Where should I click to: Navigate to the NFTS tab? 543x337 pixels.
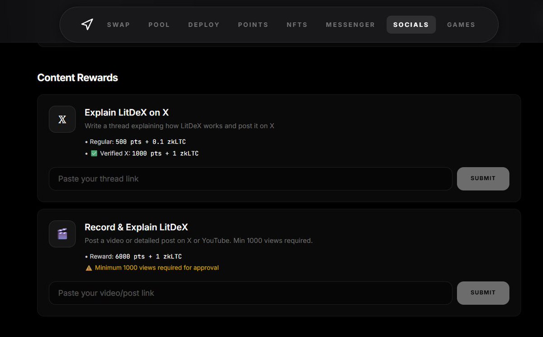297,25
